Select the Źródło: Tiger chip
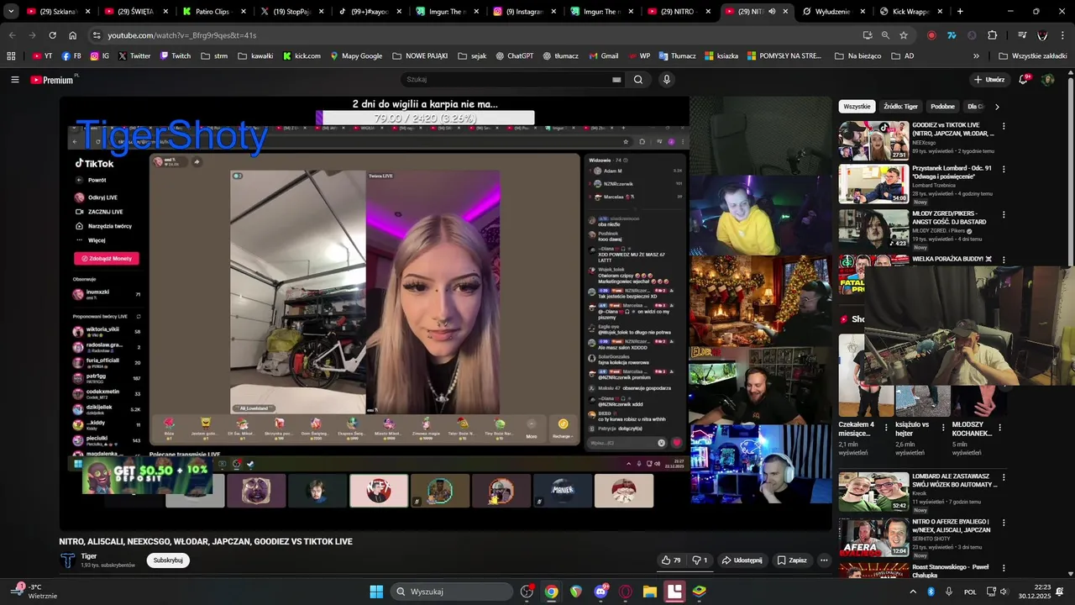The height and width of the screenshot is (605, 1075). tap(900, 107)
